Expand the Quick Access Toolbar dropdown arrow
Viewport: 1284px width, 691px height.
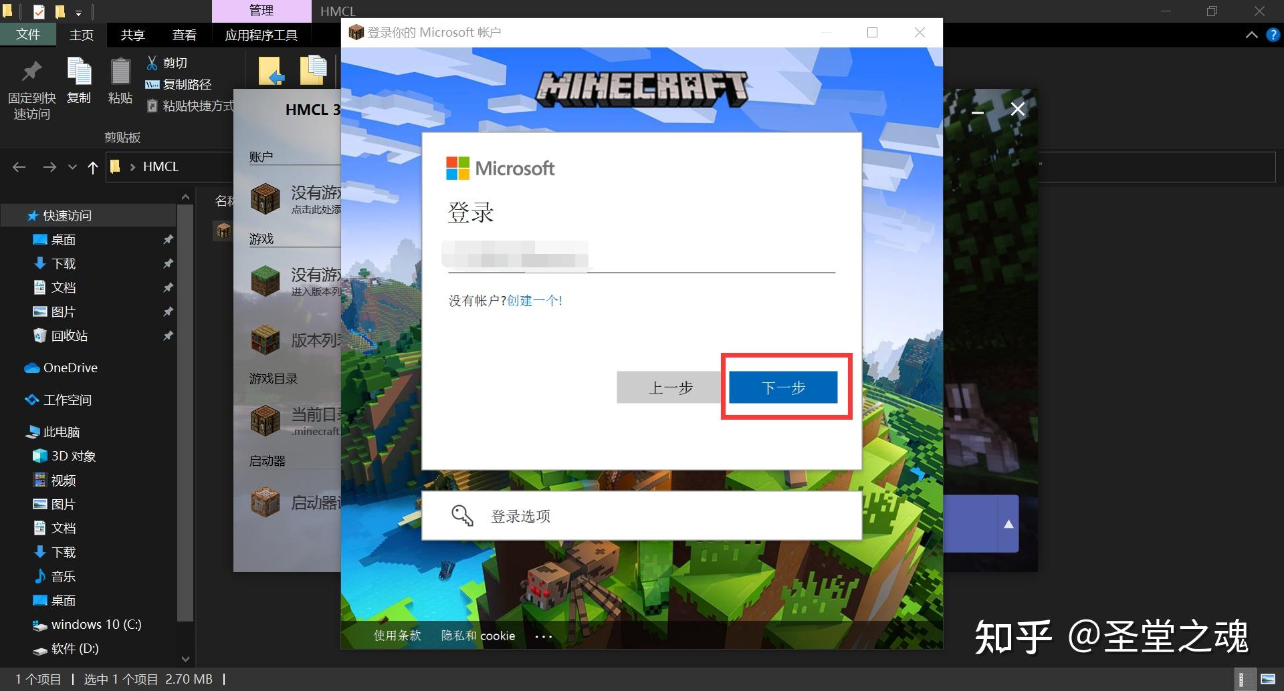coord(79,11)
